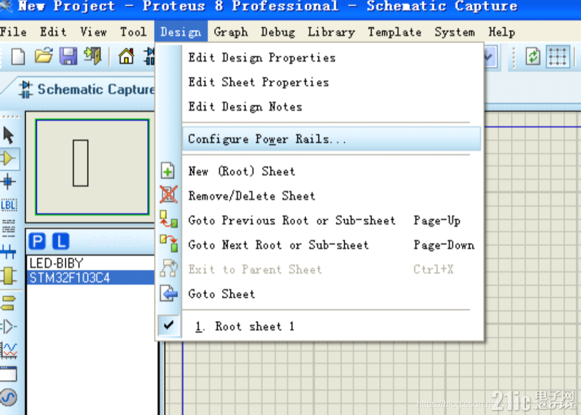Screen dimensions: 581x415
Task: Select the Terminals Mode tool
Action: click(x=8, y=302)
